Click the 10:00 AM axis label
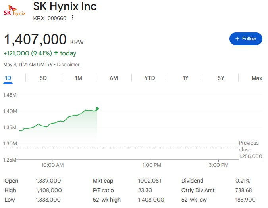Screen dimensions: 268x208 coord(52,165)
